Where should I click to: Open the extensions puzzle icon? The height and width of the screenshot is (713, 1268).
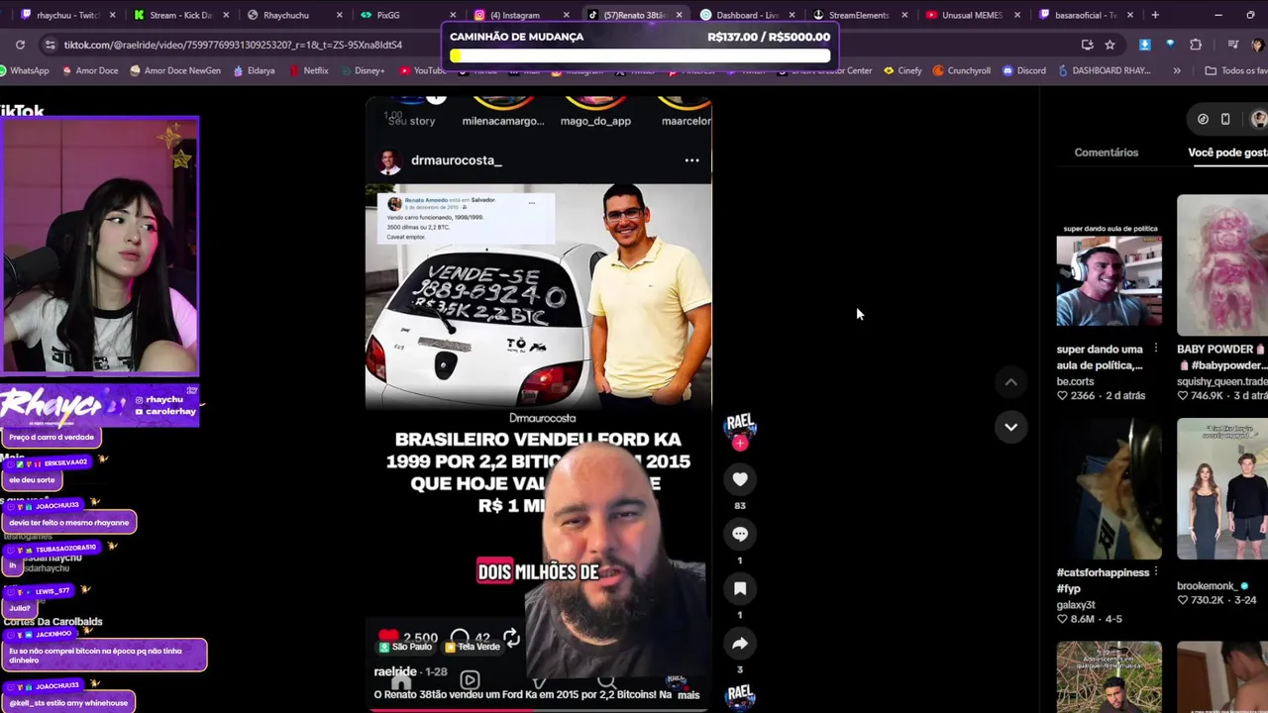point(1196,45)
